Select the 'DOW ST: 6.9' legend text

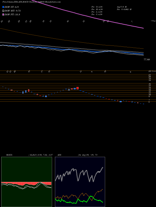[11, 7]
